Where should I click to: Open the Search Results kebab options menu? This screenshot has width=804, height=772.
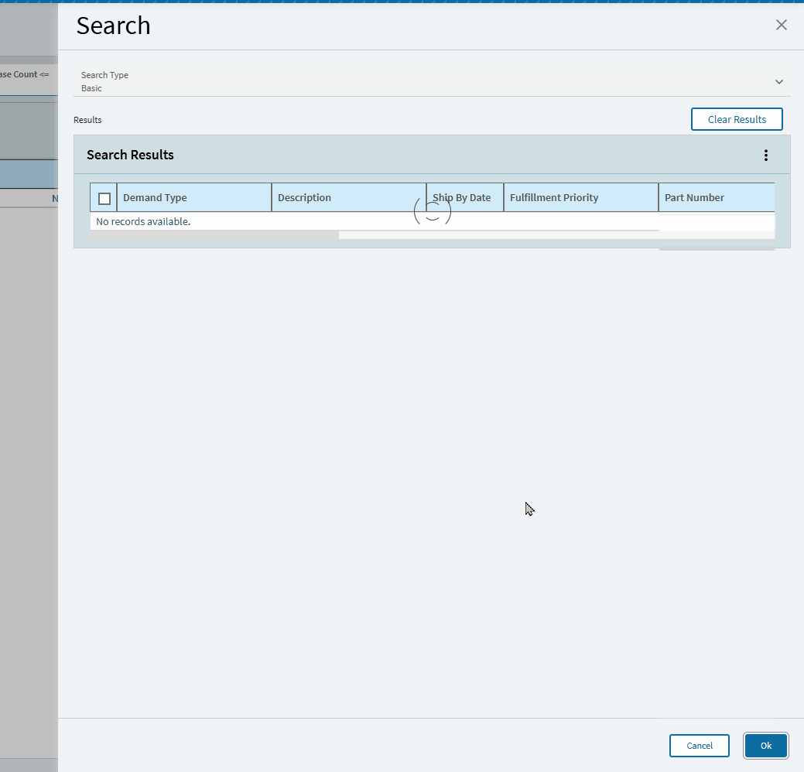click(x=765, y=155)
